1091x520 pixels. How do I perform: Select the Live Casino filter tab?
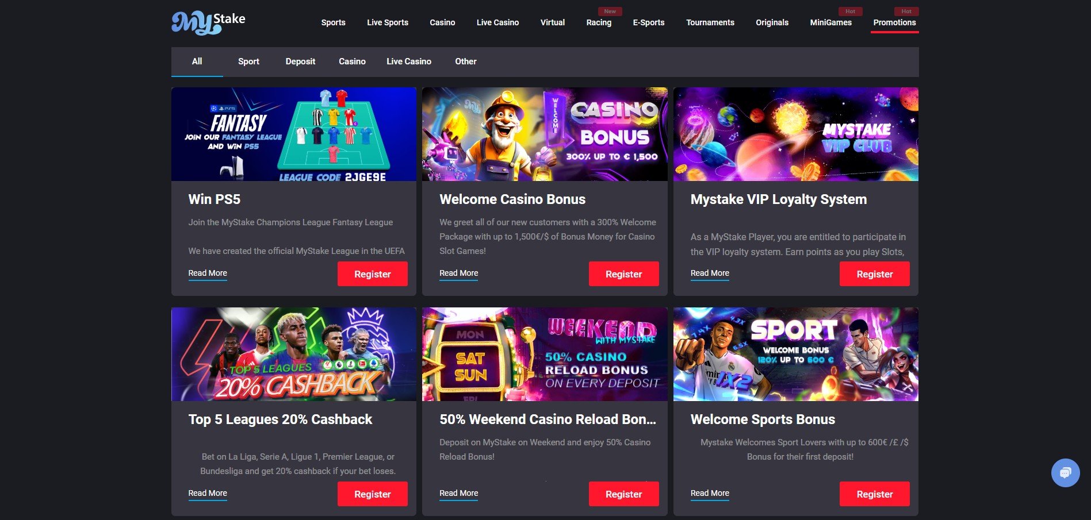(x=409, y=61)
